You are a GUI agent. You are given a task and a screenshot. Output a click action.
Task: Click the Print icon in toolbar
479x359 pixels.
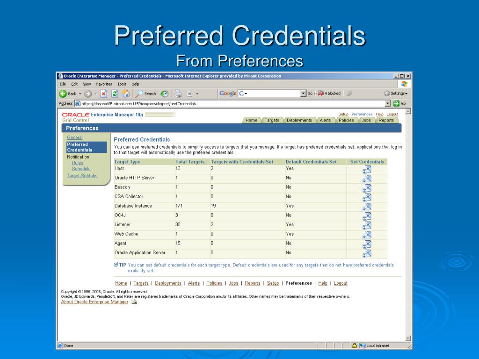click(x=178, y=93)
